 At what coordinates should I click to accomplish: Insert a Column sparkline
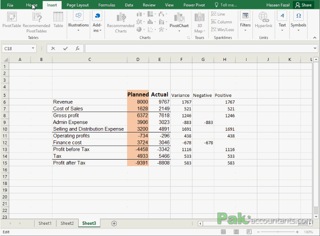[221, 22]
